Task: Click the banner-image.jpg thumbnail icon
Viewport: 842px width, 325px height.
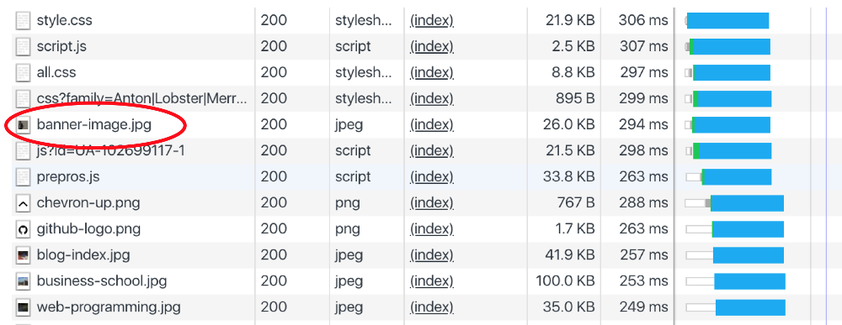Action: (x=23, y=125)
